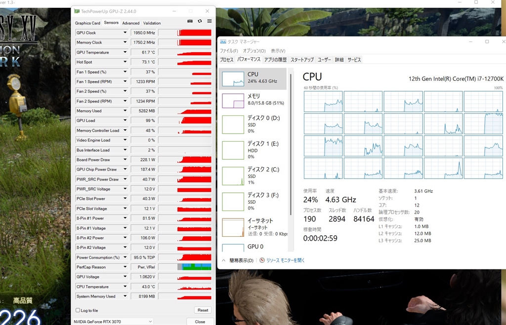506x325 pixels.
Task: Open the 表示(V) menu in Task Manager
Action: tap(278, 51)
